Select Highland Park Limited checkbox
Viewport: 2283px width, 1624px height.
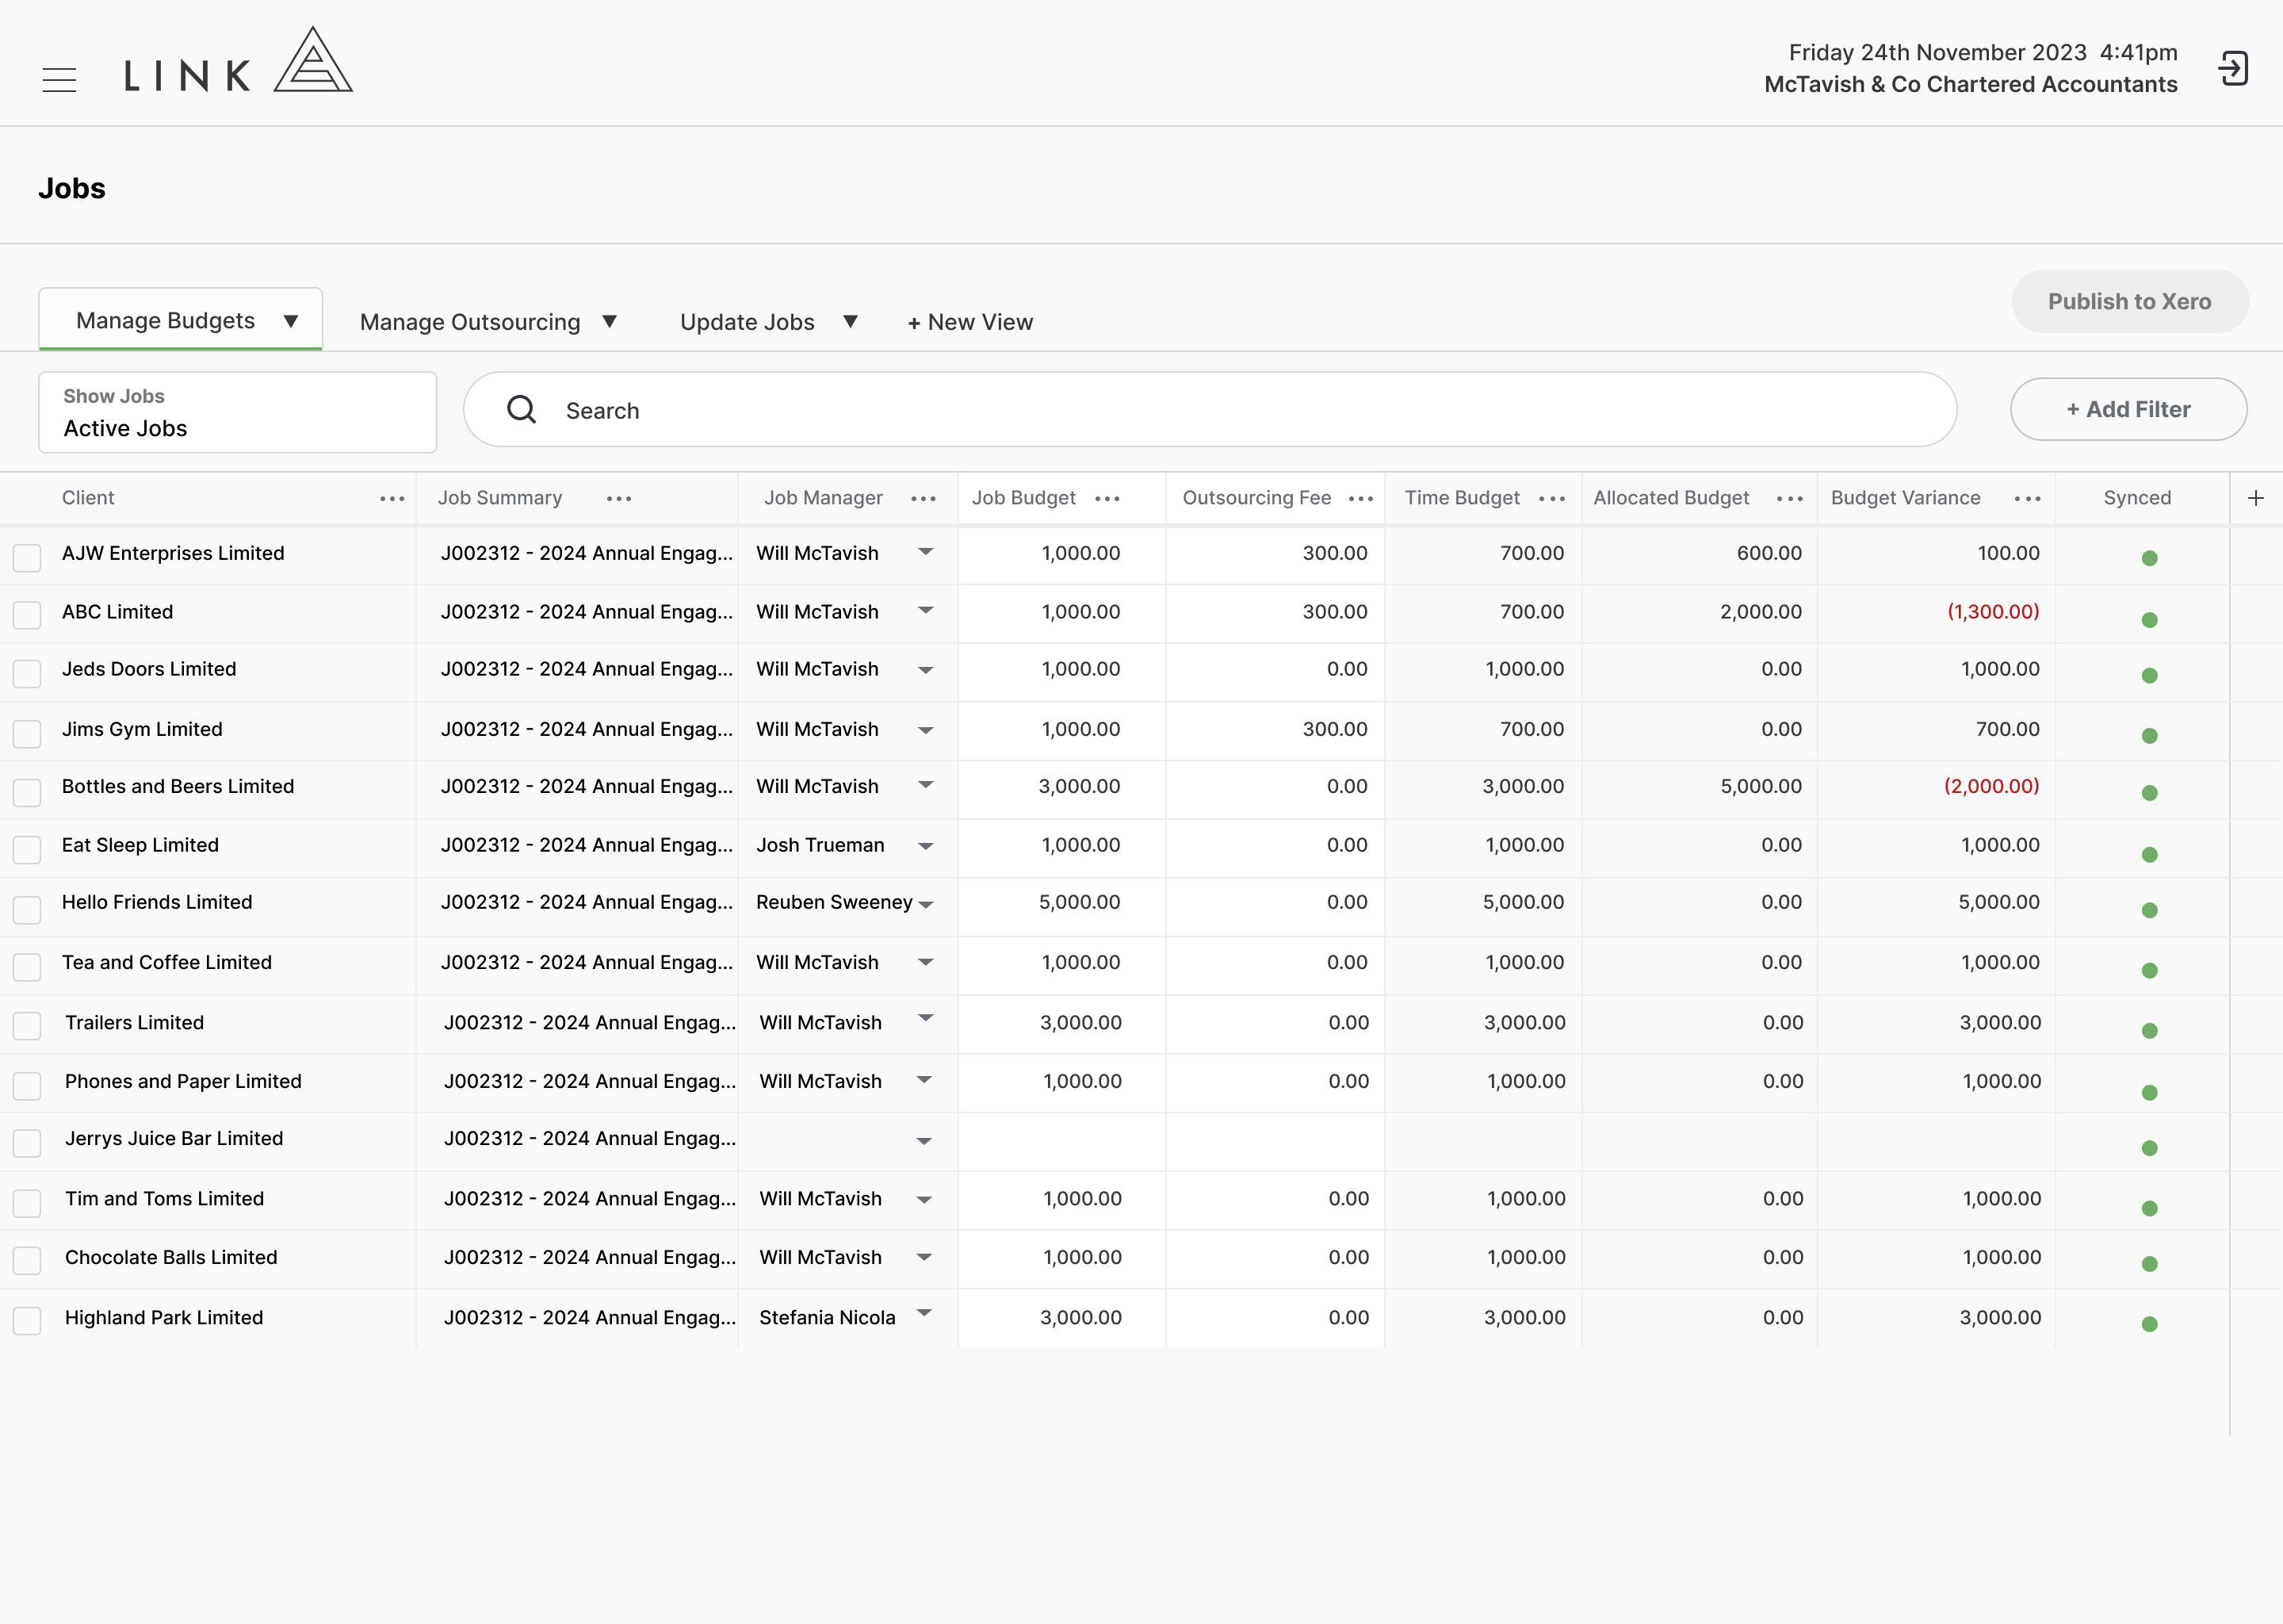coord(27,1321)
